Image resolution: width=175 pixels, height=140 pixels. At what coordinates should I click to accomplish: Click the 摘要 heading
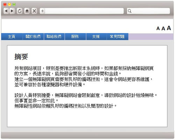(21, 57)
